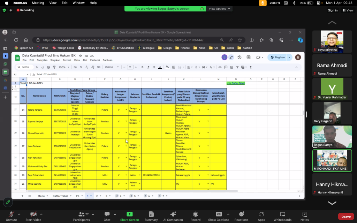Open the Calibri font dropdown
The width and height of the screenshot is (357, 223).
click(x=112, y=67)
